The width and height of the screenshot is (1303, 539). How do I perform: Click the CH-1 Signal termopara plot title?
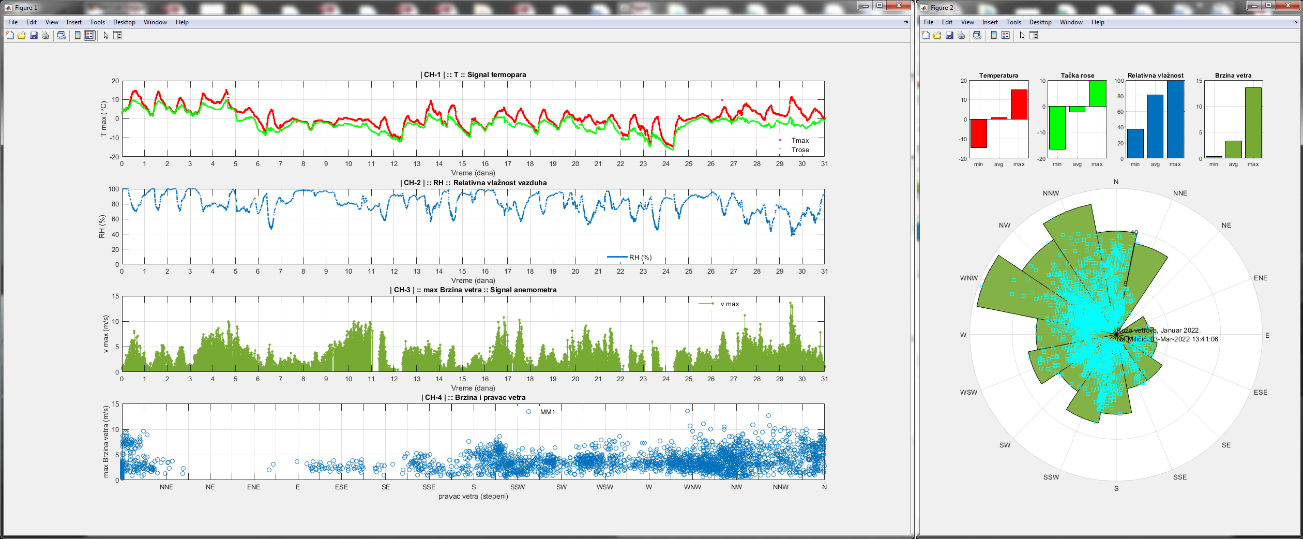473,74
